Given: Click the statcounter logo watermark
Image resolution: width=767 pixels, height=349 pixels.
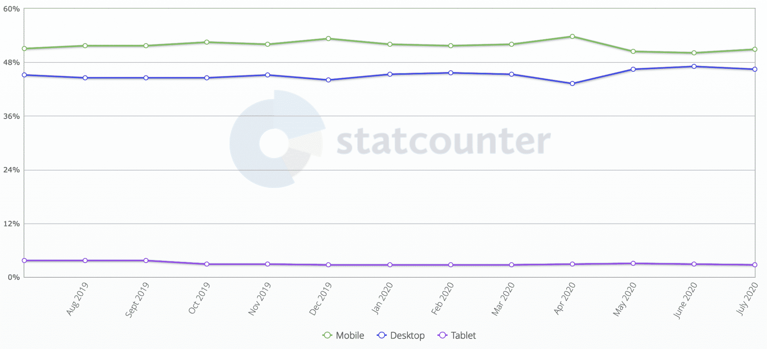Looking at the screenshot, I should pyautogui.click(x=389, y=139).
